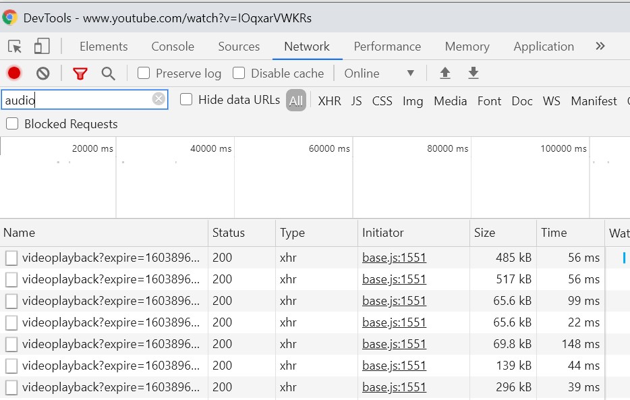
Task: Switch to the Sources tab
Action: point(239,47)
